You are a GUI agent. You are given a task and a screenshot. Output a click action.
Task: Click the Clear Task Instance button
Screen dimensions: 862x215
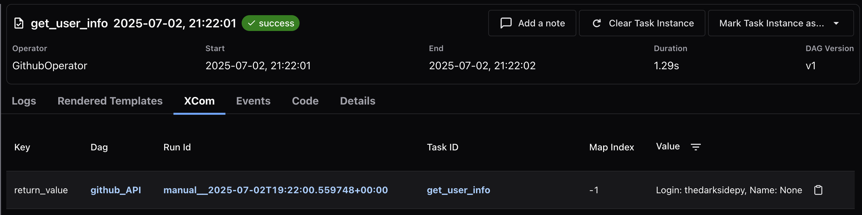pos(642,23)
